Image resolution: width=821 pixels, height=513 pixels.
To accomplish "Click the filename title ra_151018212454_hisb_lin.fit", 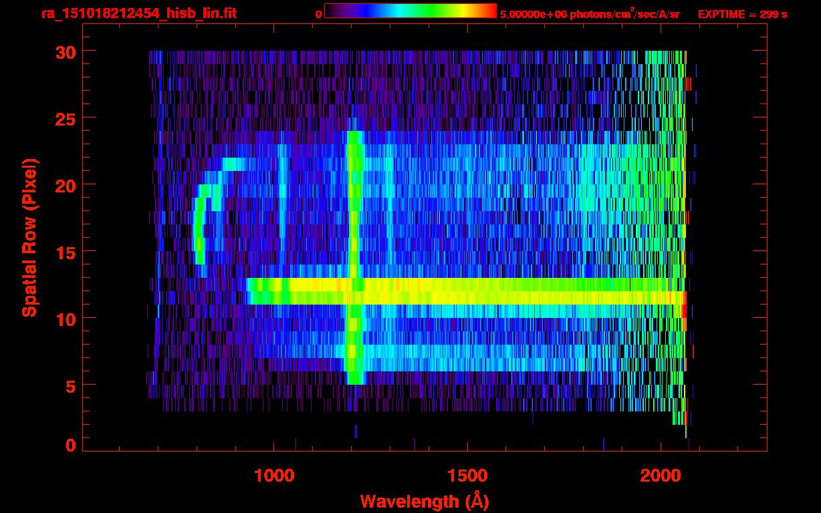I will click(138, 13).
